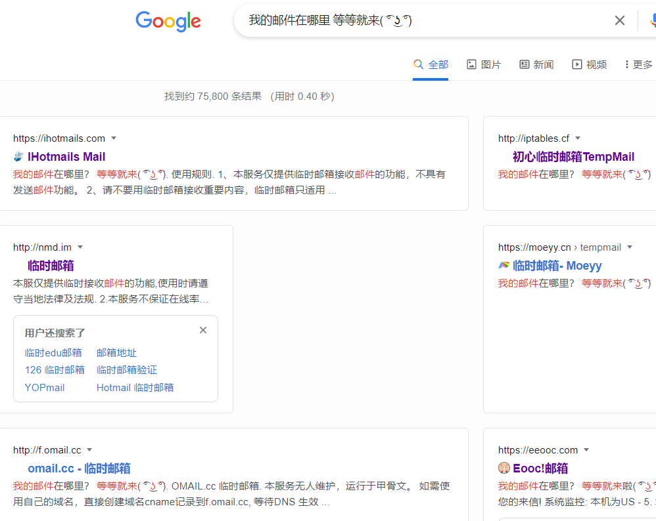Image resolution: width=656 pixels, height=521 pixels.
Task: Clear the search box with X
Action: pyautogui.click(x=620, y=20)
